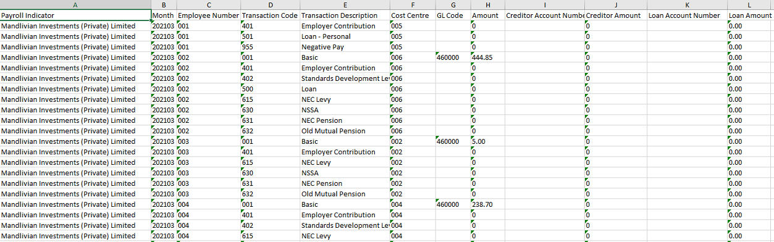Click the amount cell showing 444.85
This screenshot has height=242, width=774.
point(487,57)
